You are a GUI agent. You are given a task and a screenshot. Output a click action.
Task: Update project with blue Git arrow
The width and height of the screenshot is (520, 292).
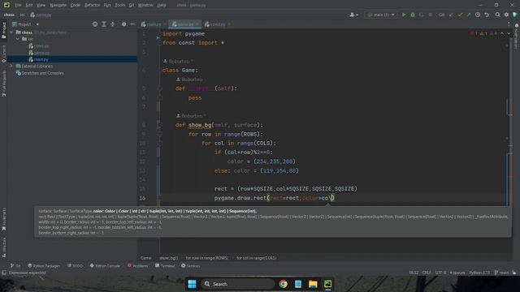[452, 15]
